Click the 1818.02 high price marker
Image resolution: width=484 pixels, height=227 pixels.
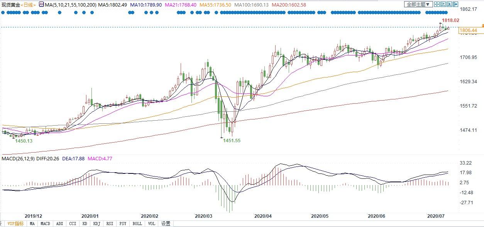(450, 20)
